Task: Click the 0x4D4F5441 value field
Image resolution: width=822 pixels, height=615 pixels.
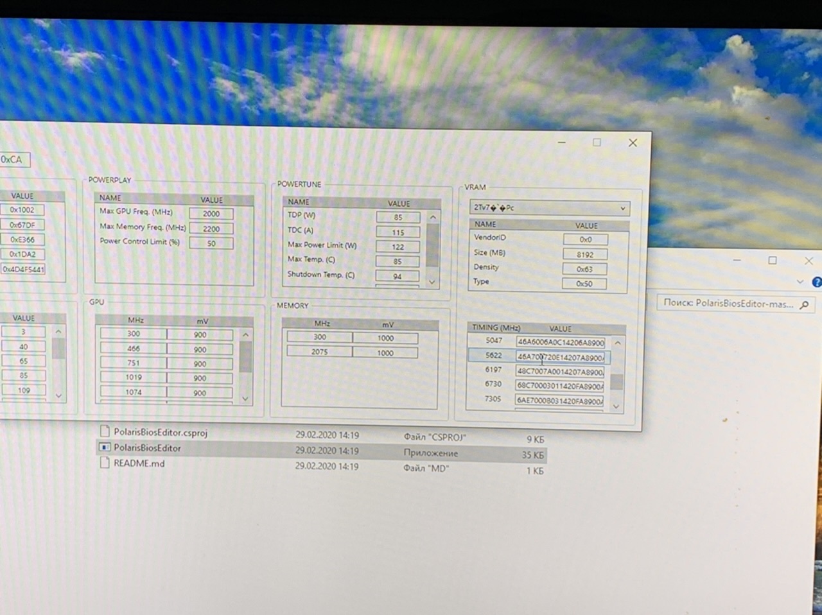Action: coord(23,270)
